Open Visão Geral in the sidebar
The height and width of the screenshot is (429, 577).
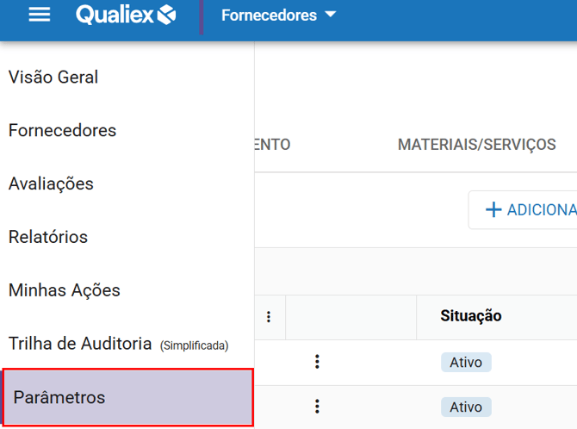point(53,77)
